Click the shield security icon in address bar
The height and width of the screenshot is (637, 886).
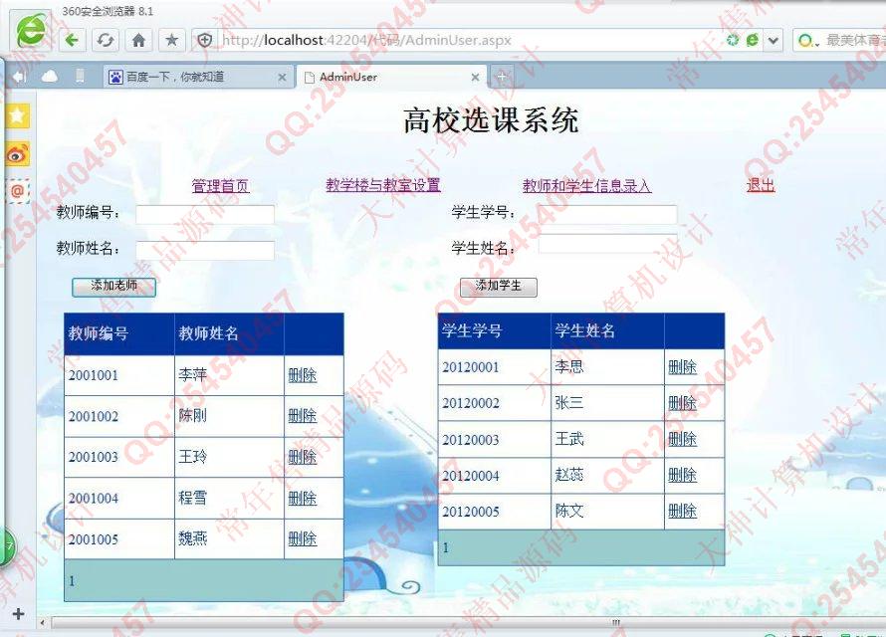click(204, 40)
